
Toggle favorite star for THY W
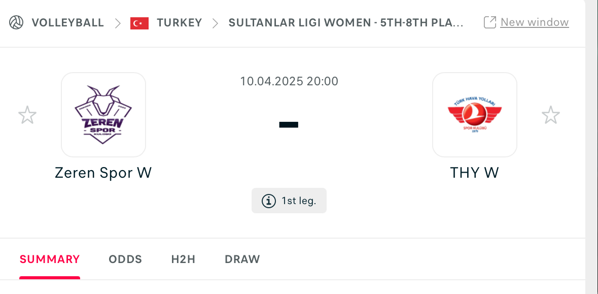click(x=551, y=115)
